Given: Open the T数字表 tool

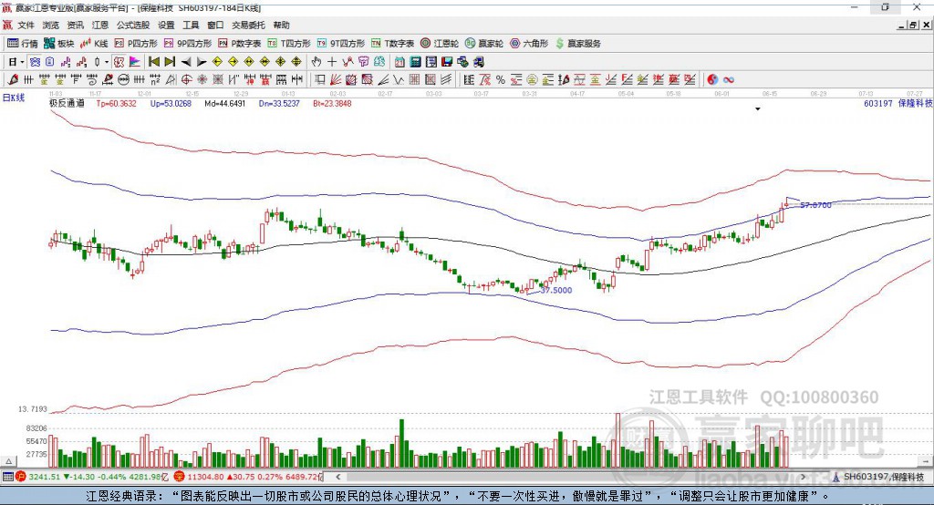Looking at the screenshot, I should (x=392, y=44).
